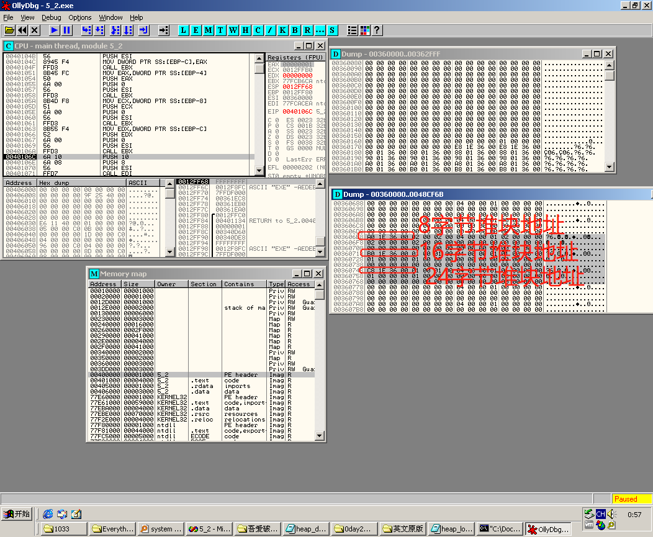Show the CPU window with the C button
This screenshot has width=653, height=537.
point(258,30)
